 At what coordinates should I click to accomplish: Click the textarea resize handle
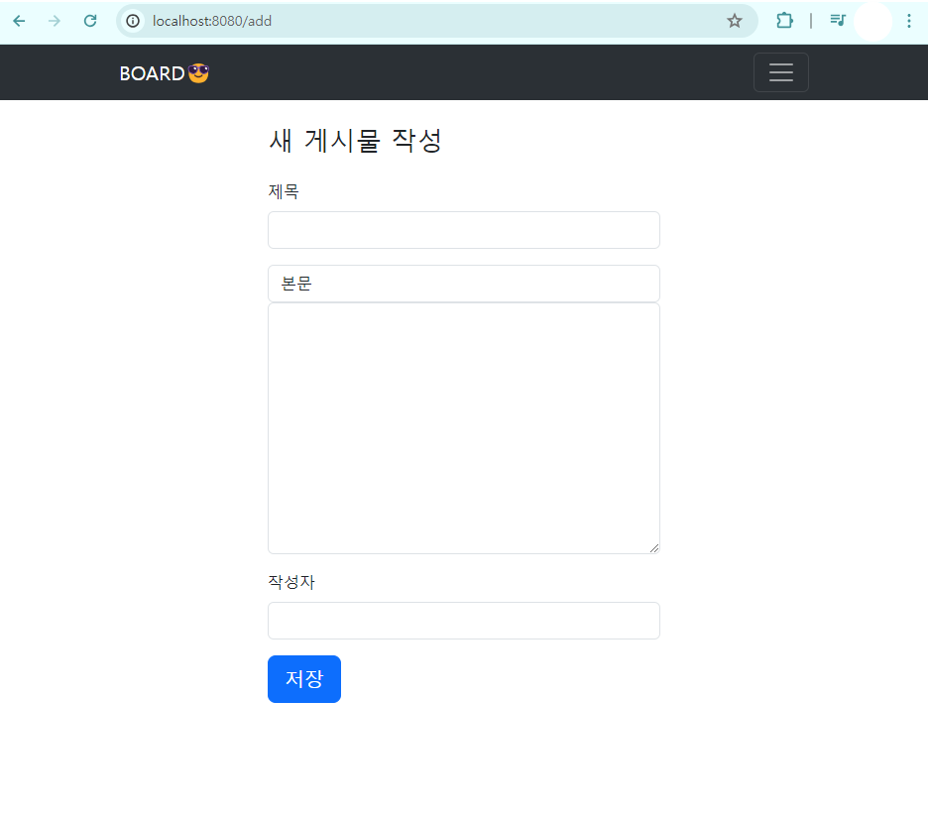(654, 548)
